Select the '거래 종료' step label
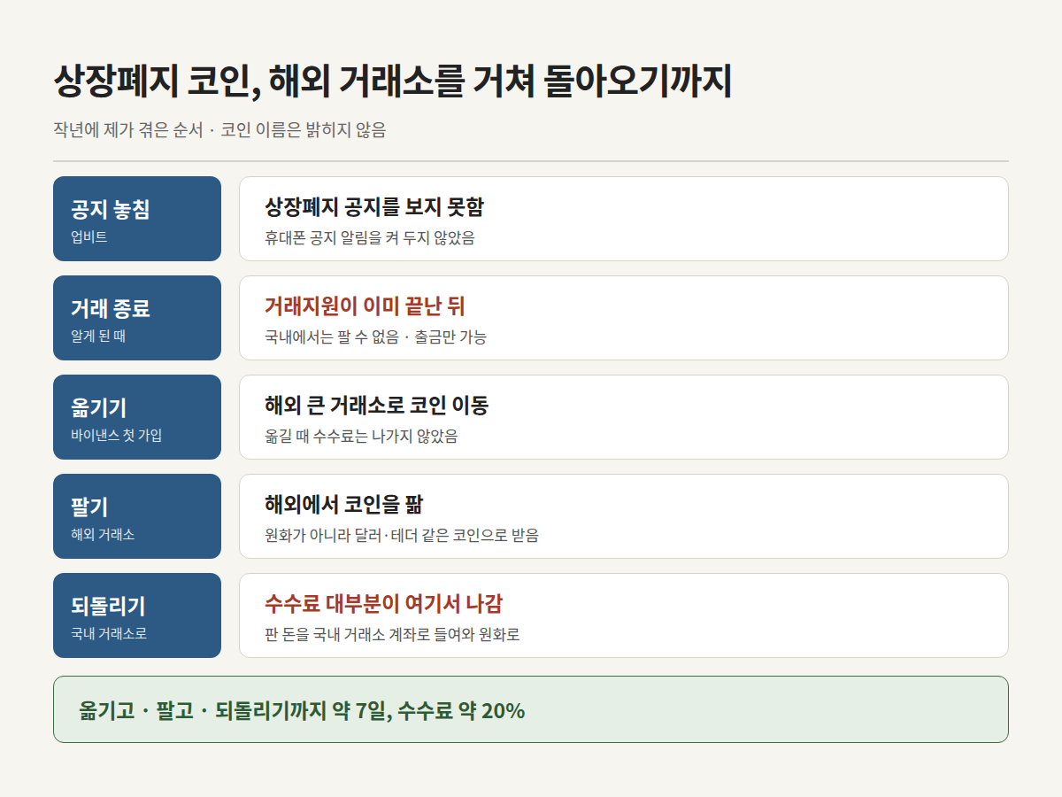This screenshot has width=1062, height=797. (110, 309)
